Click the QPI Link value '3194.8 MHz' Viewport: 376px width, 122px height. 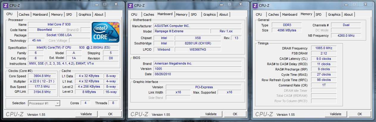(x=41, y=92)
